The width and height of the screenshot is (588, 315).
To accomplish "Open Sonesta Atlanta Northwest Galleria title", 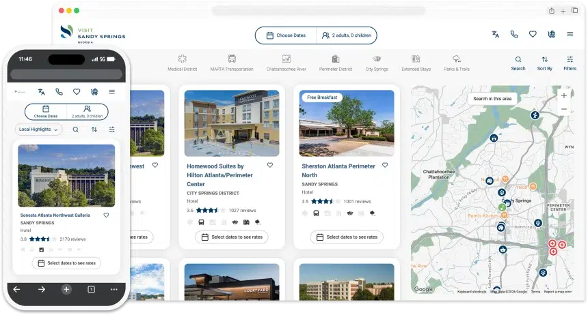I will point(55,215).
